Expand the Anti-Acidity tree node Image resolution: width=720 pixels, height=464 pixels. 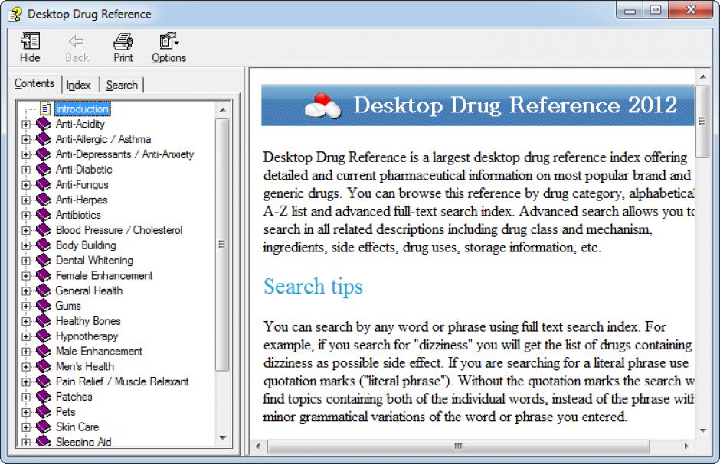pyautogui.click(x=26, y=124)
